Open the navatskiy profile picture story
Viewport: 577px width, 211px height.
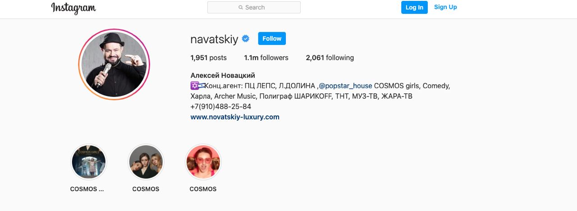tap(114, 65)
